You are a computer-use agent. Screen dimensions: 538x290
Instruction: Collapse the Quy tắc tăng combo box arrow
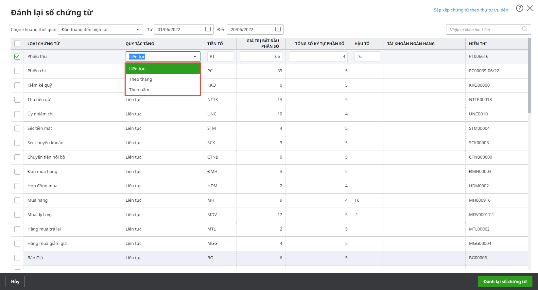point(195,57)
